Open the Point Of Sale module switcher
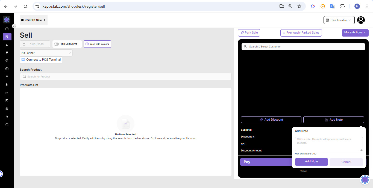The width and height of the screenshot is (373, 188). (34, 20)
